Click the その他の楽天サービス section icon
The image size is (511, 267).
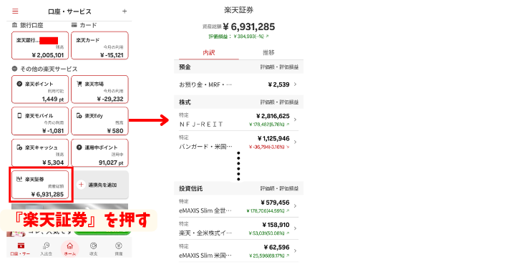point(14,69)
